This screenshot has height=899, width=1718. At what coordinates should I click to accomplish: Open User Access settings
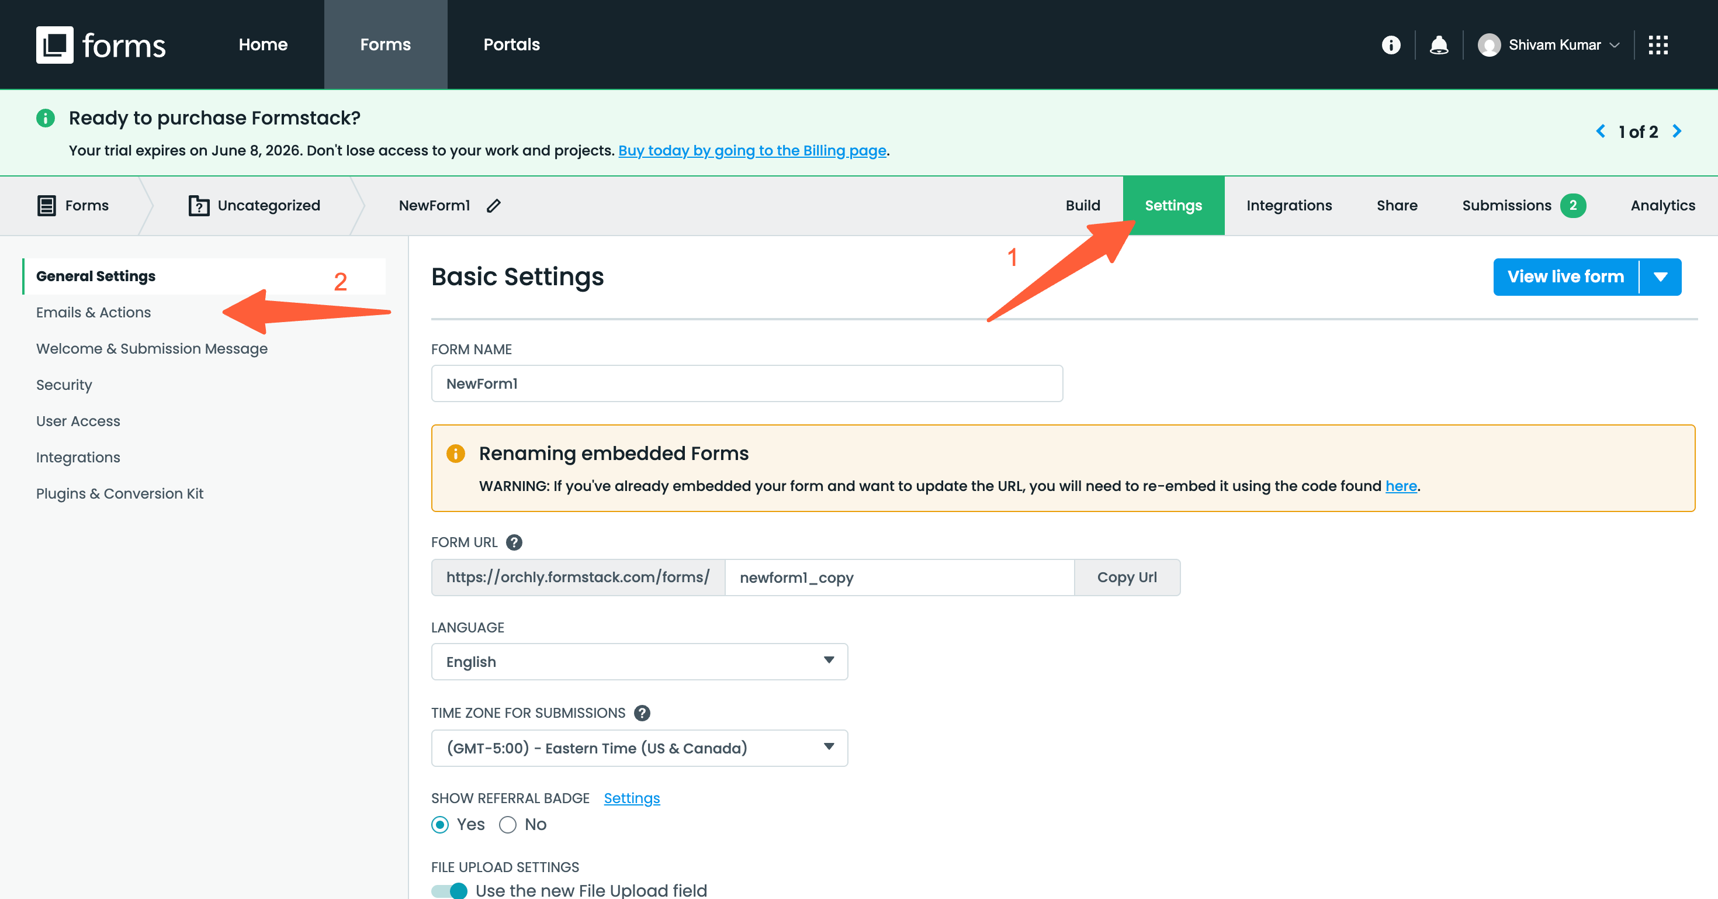click(78, 421)
